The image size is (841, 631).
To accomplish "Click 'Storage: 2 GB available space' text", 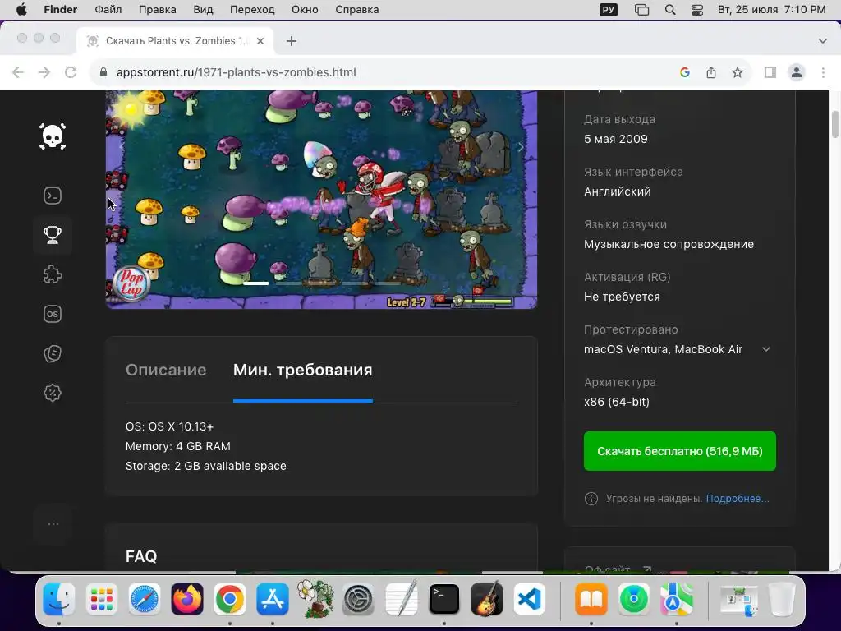I will (x=206, y=467).
